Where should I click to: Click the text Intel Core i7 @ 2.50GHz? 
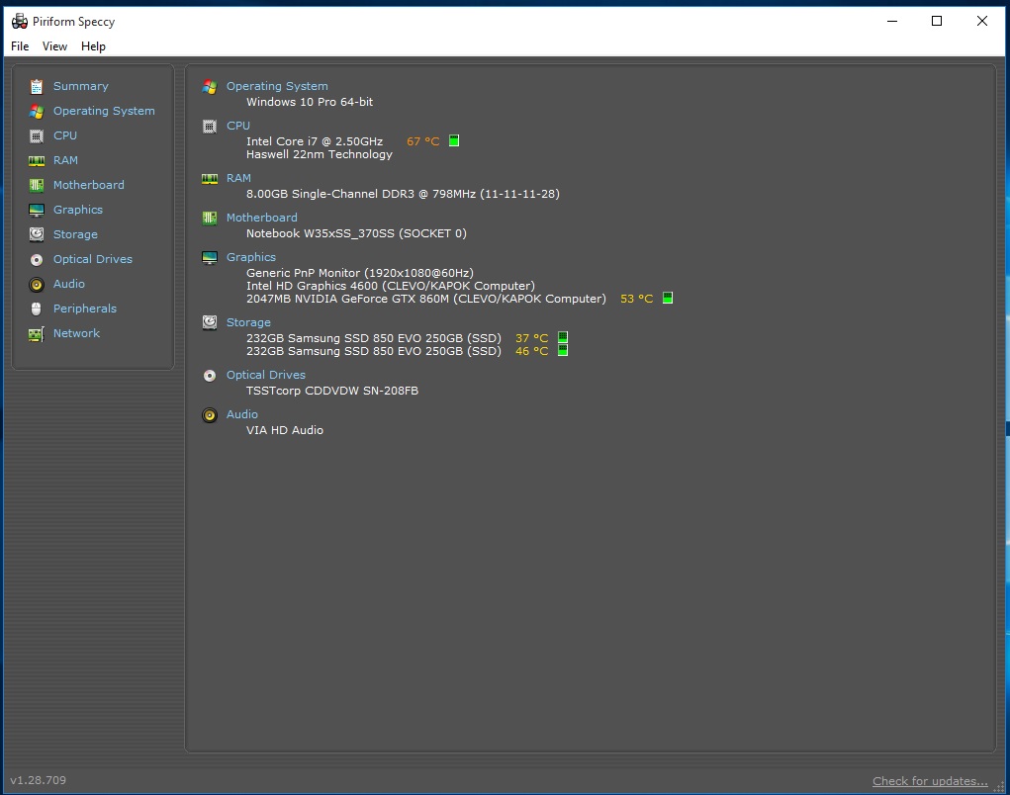pyautogui.click(x=315, y=141)
